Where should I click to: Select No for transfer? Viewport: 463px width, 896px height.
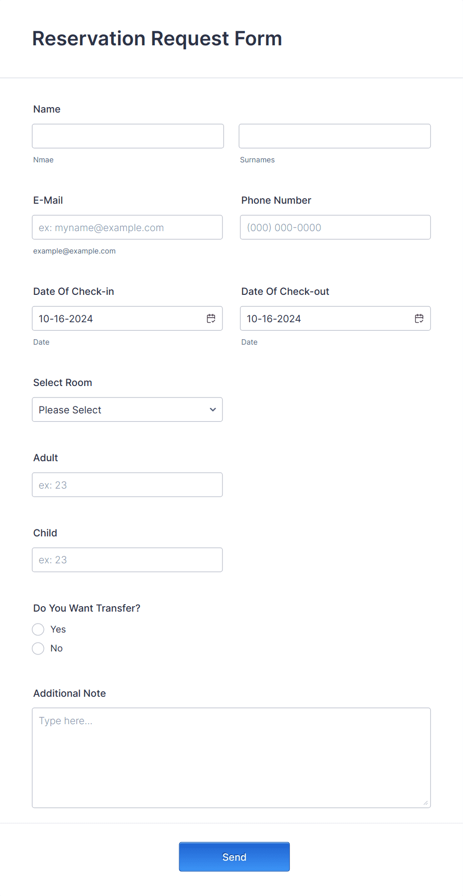point(38,648)
